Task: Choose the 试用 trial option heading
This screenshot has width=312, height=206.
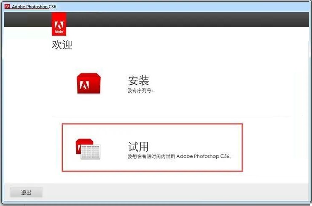Action: [x=139, y=146]
